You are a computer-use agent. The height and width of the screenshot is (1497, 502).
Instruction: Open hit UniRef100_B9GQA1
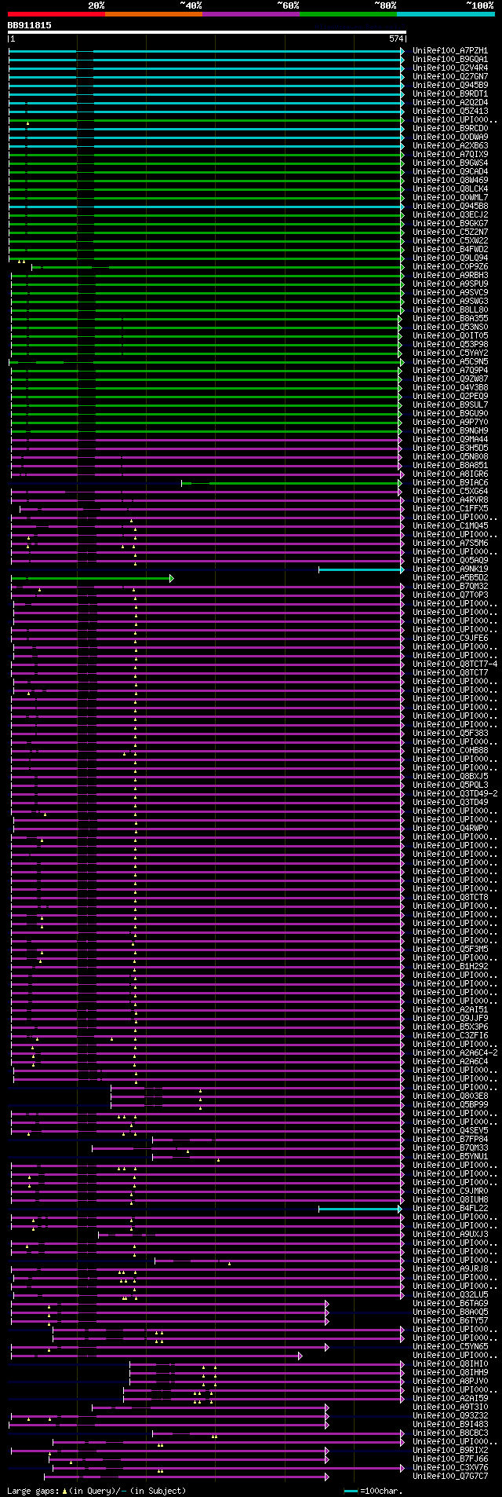pyautogui.click(x=450, y=59)
